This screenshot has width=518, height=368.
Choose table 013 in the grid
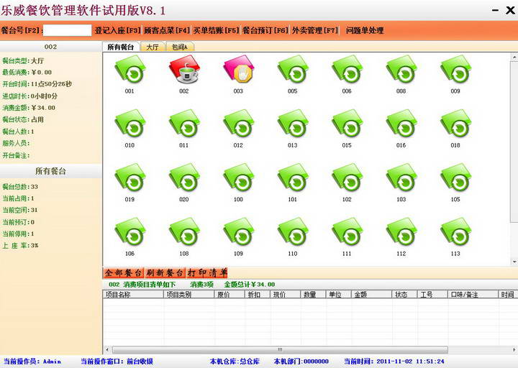tap(292, 126)
